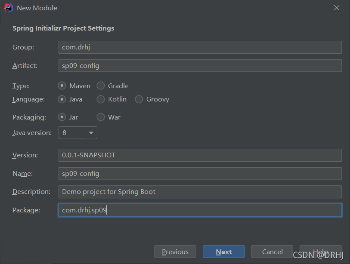Screen dimensions: 350x264
Task: Click the Version input field
Action: point(200,155)
